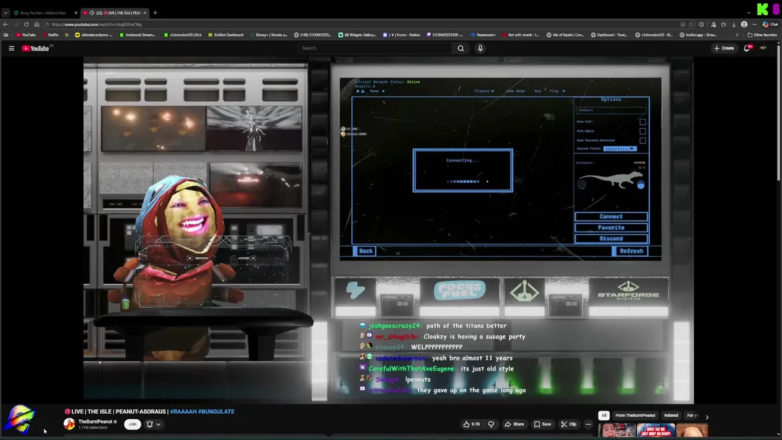Open the Players column dropdown in game
Screen dimensions: 782x440
pos(484,91)
